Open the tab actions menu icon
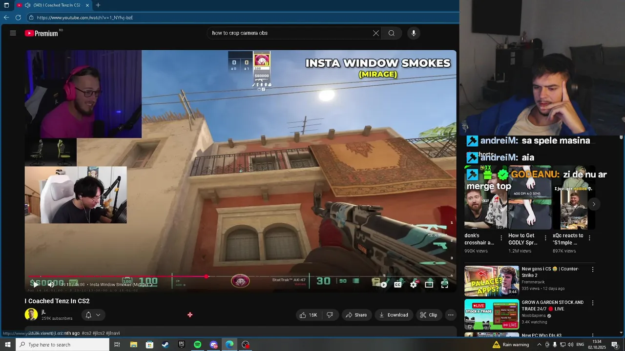 pyautogui.click(x=6, y=5)
